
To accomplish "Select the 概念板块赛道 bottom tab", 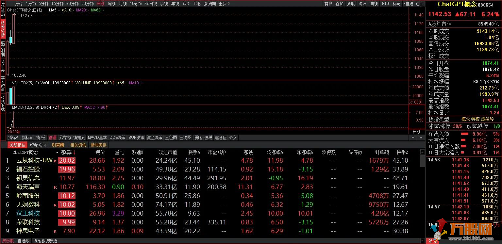I will (45, 241).
